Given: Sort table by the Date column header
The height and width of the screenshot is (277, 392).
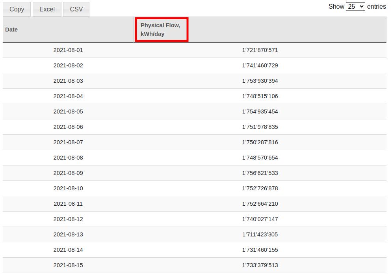Looking at the screenshot, I should 11,30.
